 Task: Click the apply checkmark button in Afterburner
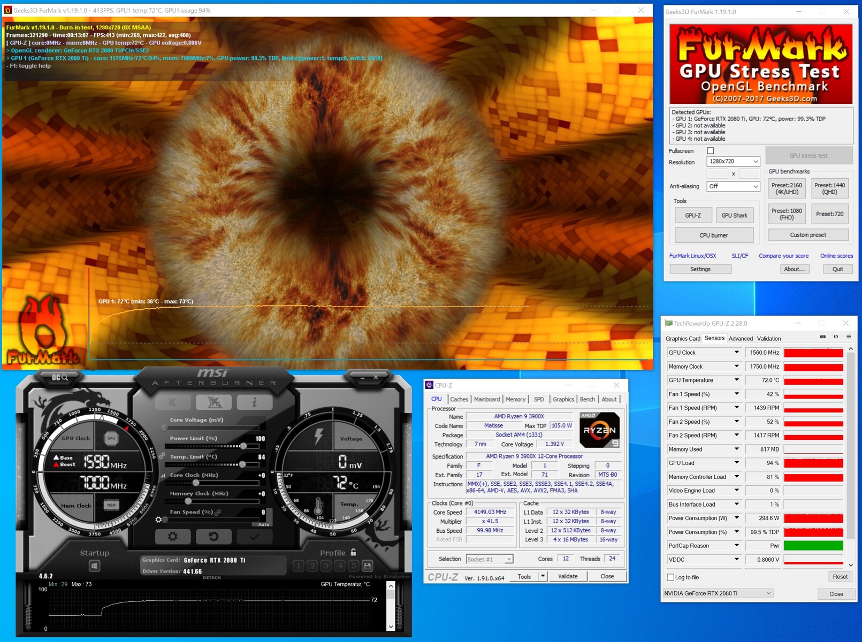point(254,536)
